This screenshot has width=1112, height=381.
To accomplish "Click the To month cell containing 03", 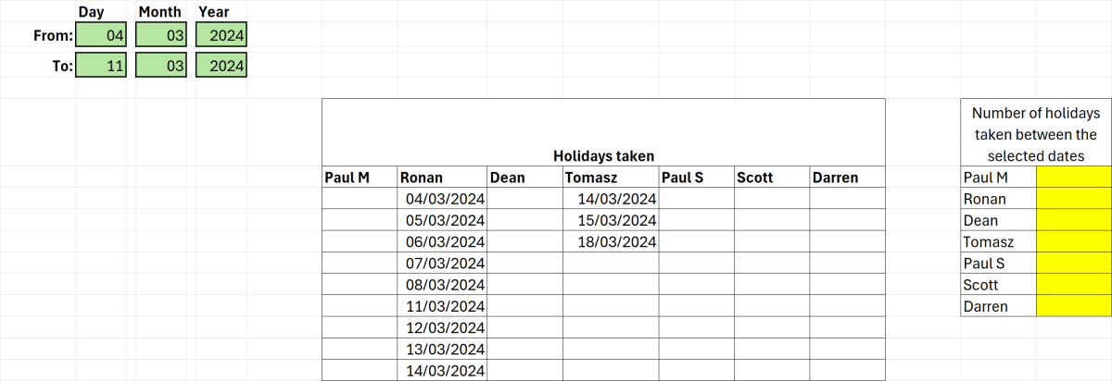I will coord(161,66).
